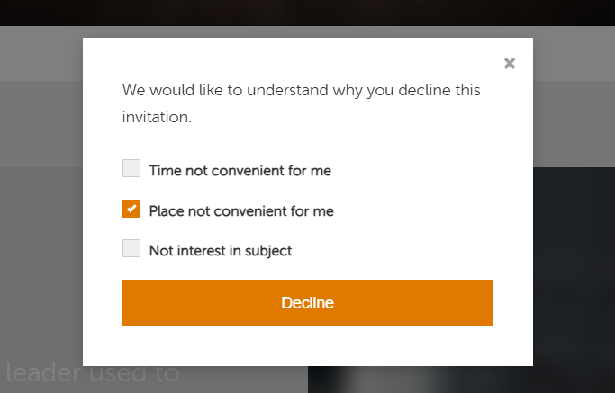Click the gray overlay right of the dialog
Screen dimensions: 615x393
(574, 108)
